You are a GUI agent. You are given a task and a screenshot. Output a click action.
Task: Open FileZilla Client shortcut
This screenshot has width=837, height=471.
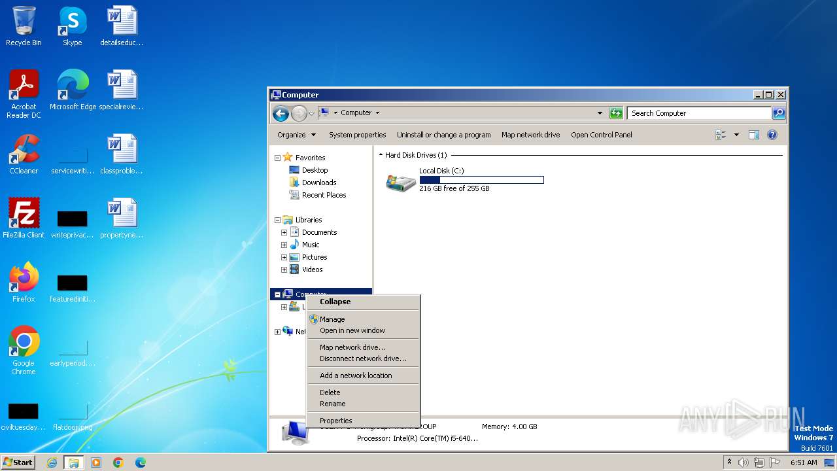[x=24, y=218]
